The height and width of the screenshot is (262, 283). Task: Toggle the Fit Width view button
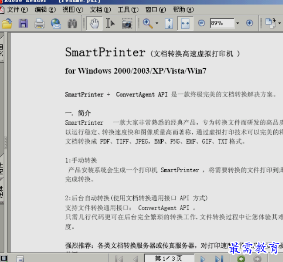coord(185,24)
